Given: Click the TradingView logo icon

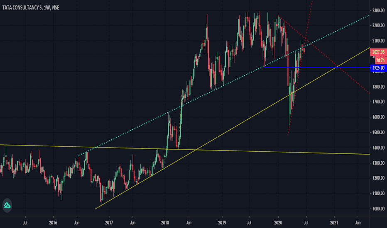Looking at the screenshot, I should point(7,205).
